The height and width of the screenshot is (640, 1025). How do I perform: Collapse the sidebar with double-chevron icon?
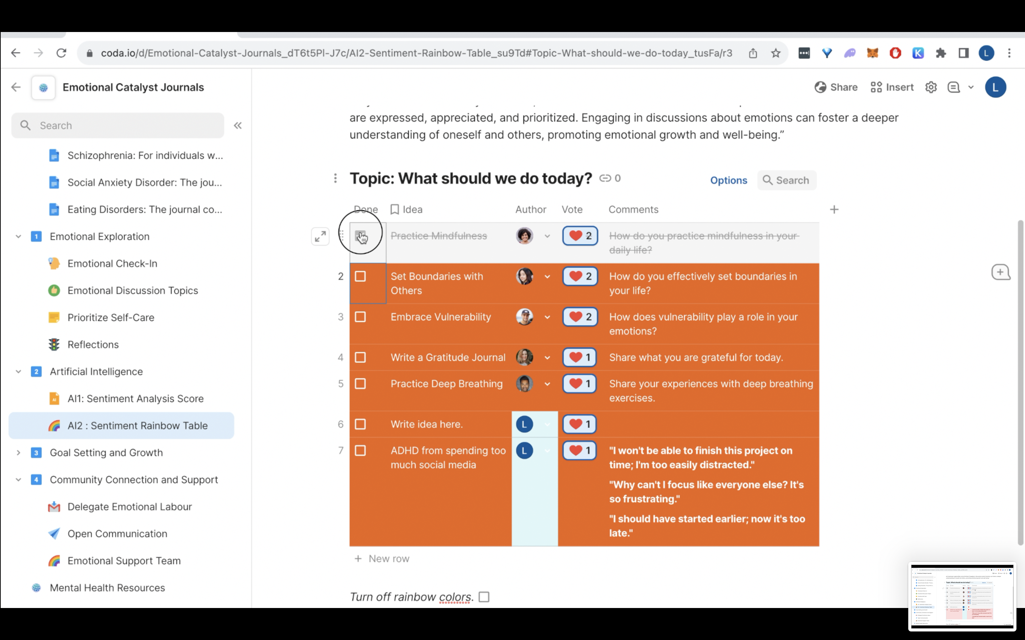coord(238,126)
